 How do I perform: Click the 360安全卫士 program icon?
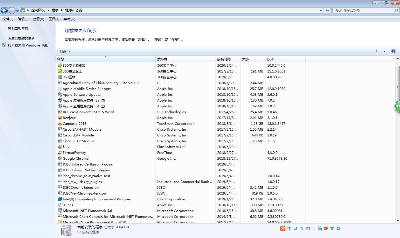tap(60, 71)
